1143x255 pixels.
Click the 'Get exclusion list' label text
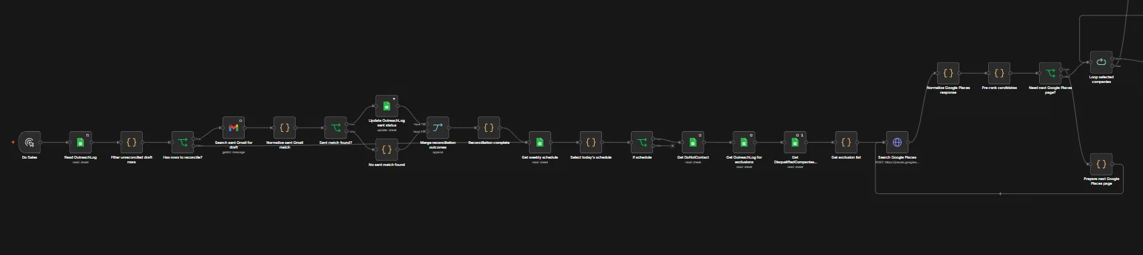(846, 158)
